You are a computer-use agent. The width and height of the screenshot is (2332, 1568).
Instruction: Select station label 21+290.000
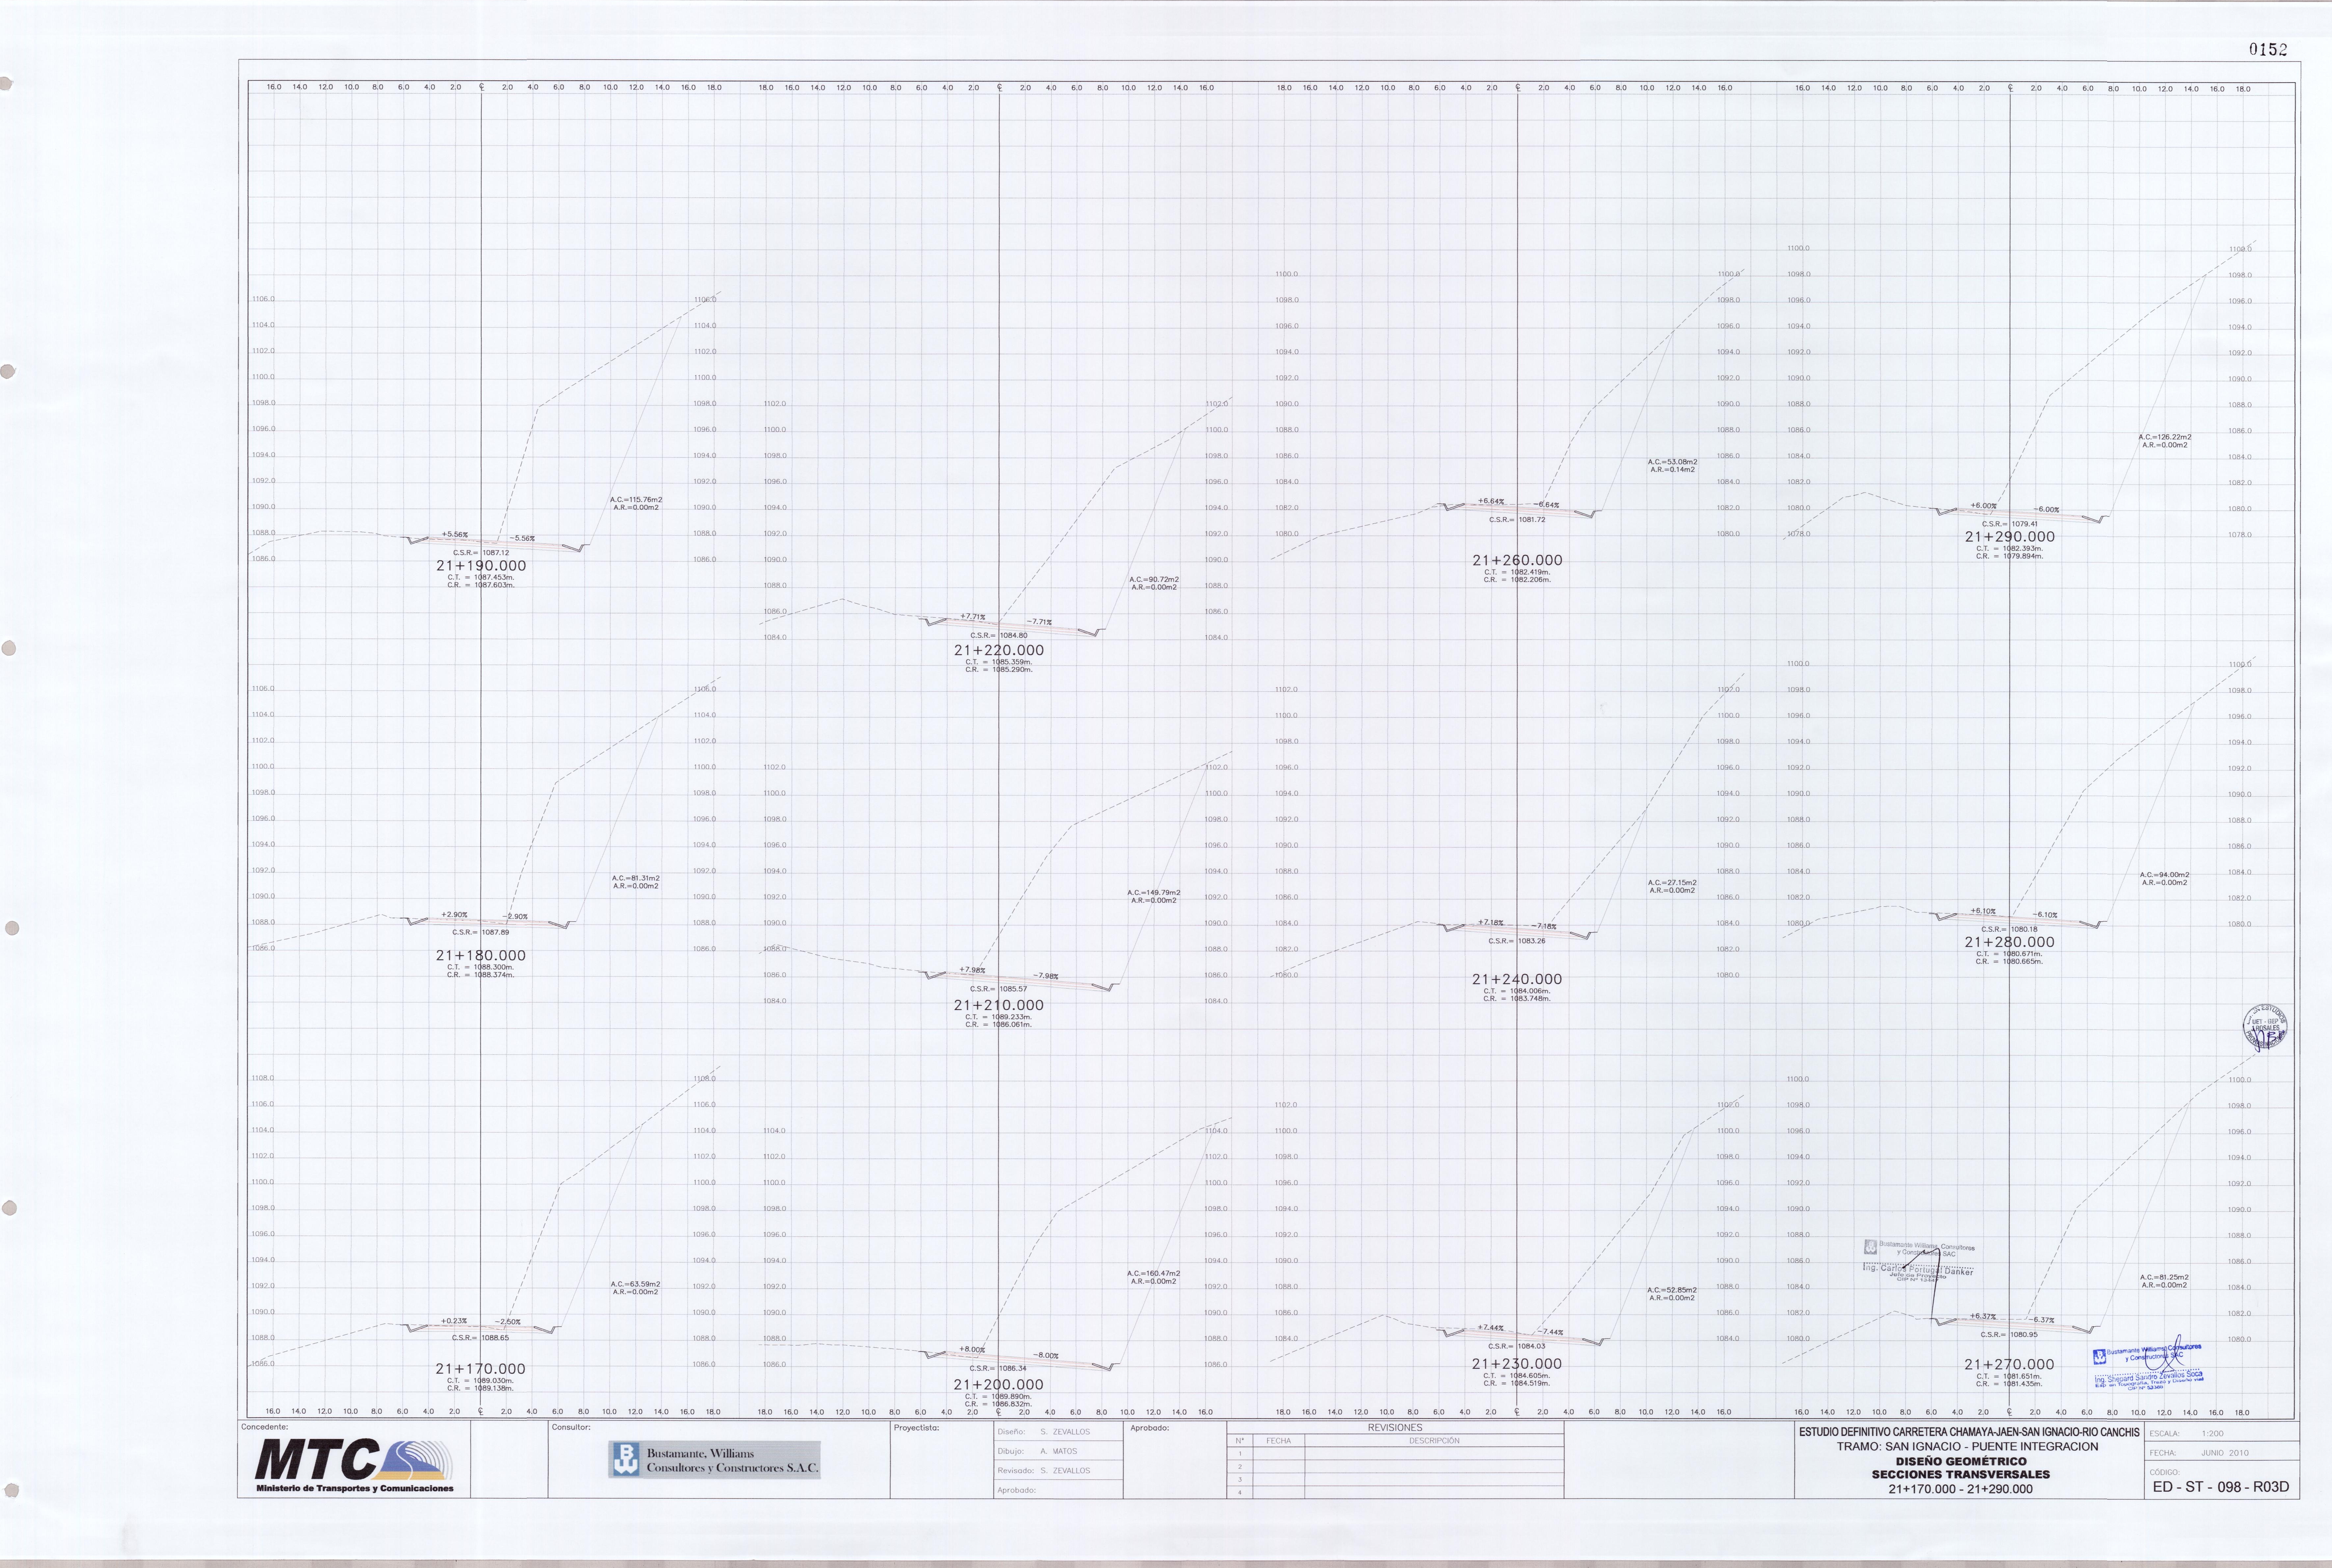pyautogui.click(x=2010, y=537)
